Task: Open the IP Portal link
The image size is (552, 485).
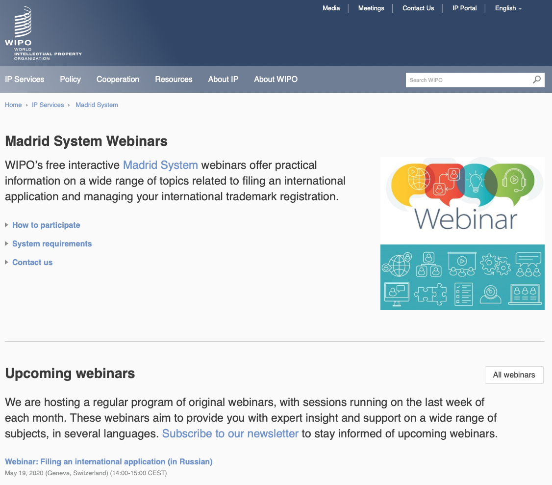Action: tap(464, 8)
